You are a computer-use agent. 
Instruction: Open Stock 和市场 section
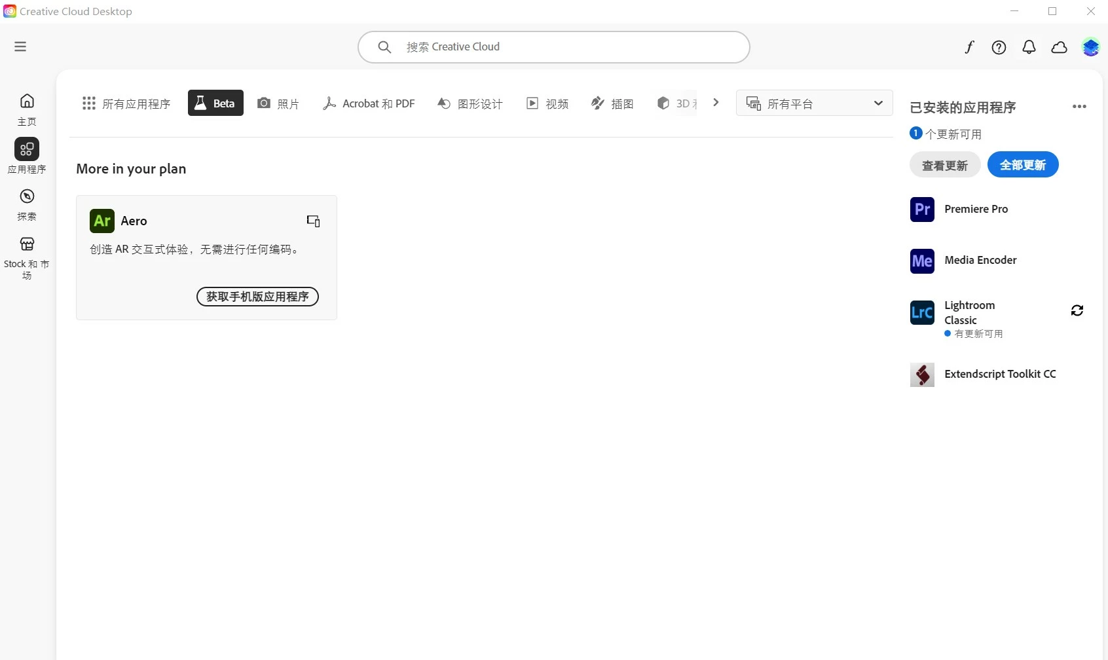click(x=27, y=258)
